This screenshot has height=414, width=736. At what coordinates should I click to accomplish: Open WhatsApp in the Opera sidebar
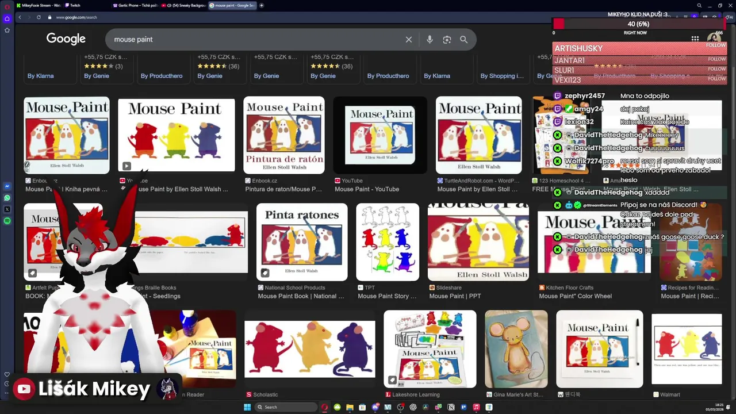coord(7,198)
